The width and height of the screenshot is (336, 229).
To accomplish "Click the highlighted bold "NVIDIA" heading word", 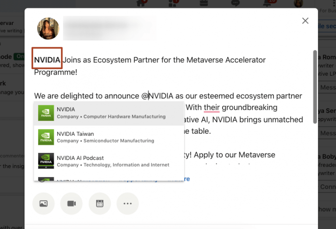I will (47, 59).
